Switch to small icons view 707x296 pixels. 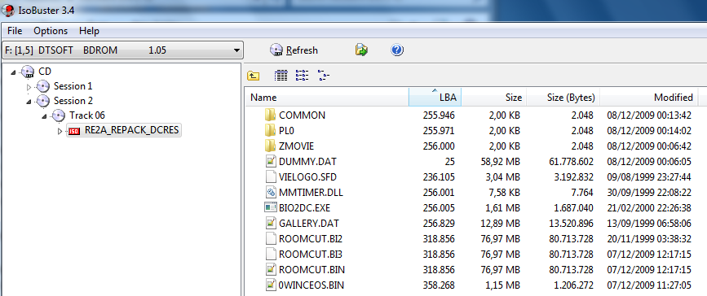(x=302, y=76)
